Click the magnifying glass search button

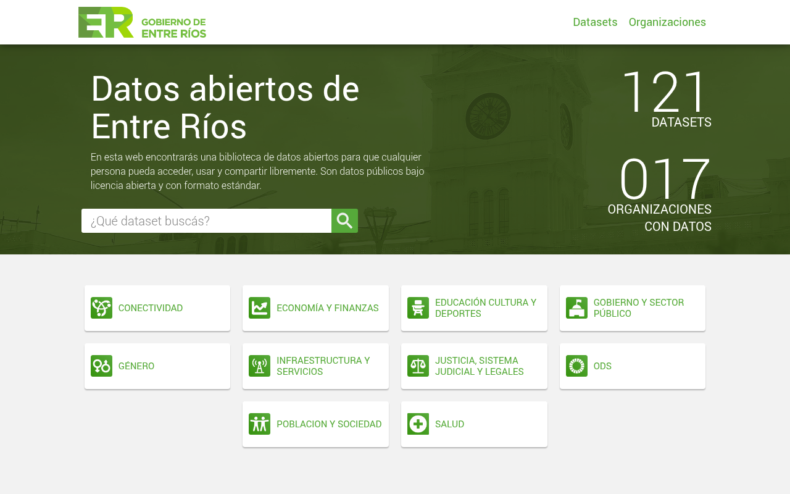344,221
